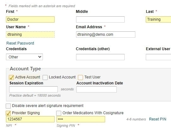Check the Locked Account checkbox
Screen dimensions: 171x128
click(x=45, y=77)
